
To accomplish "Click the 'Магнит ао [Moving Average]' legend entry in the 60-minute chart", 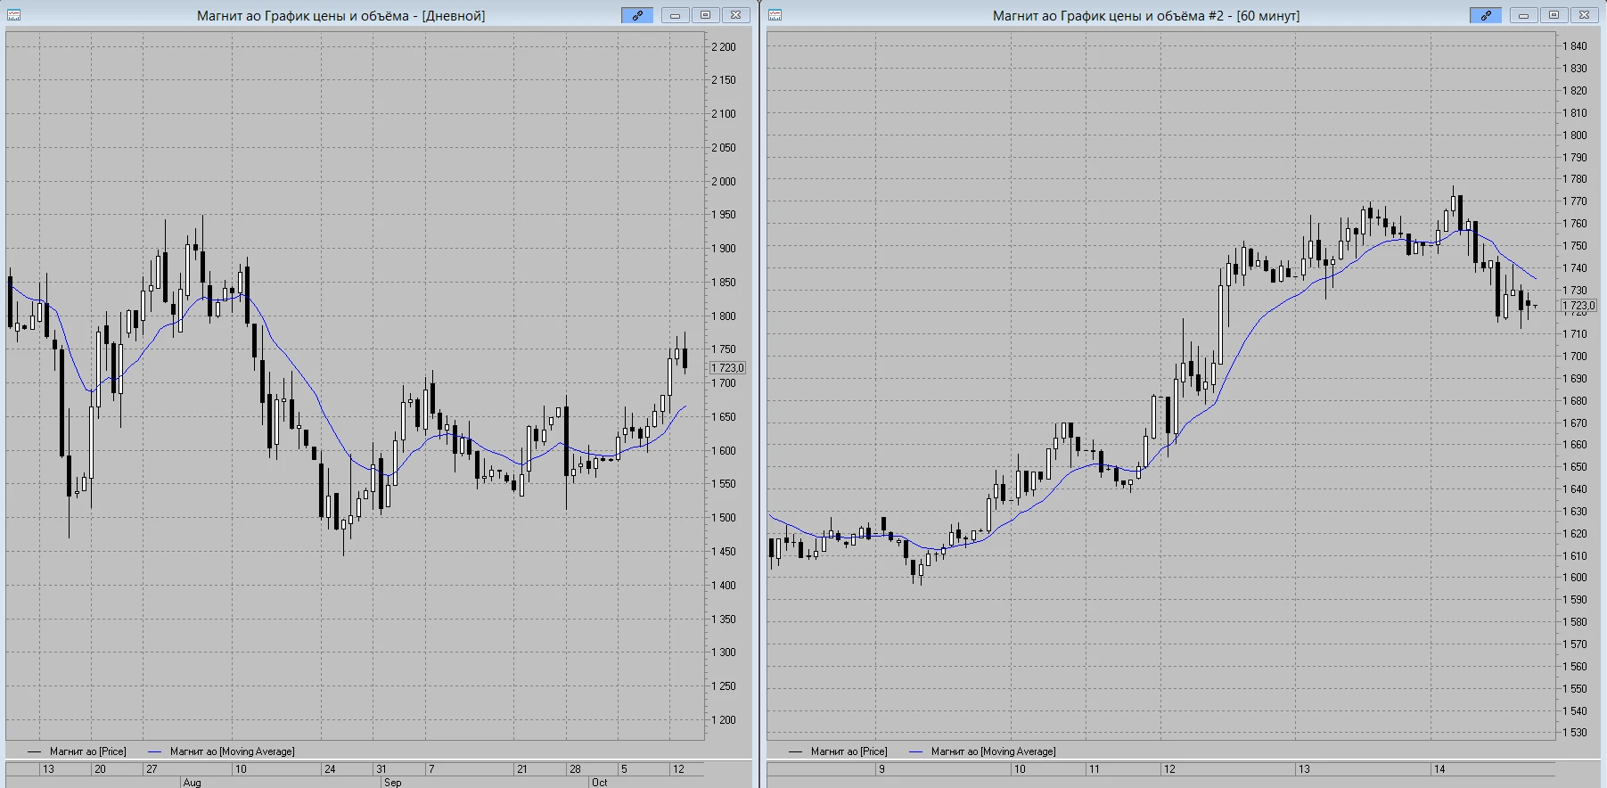I will [982, 751].
